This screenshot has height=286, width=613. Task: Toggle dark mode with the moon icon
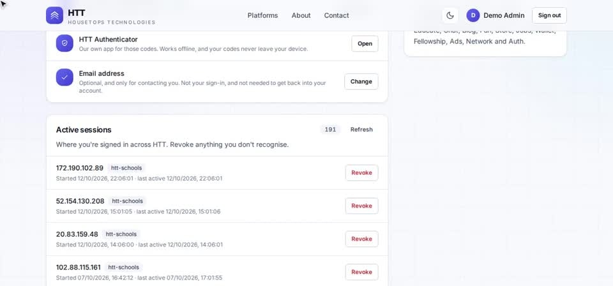(x=450, y=15)
